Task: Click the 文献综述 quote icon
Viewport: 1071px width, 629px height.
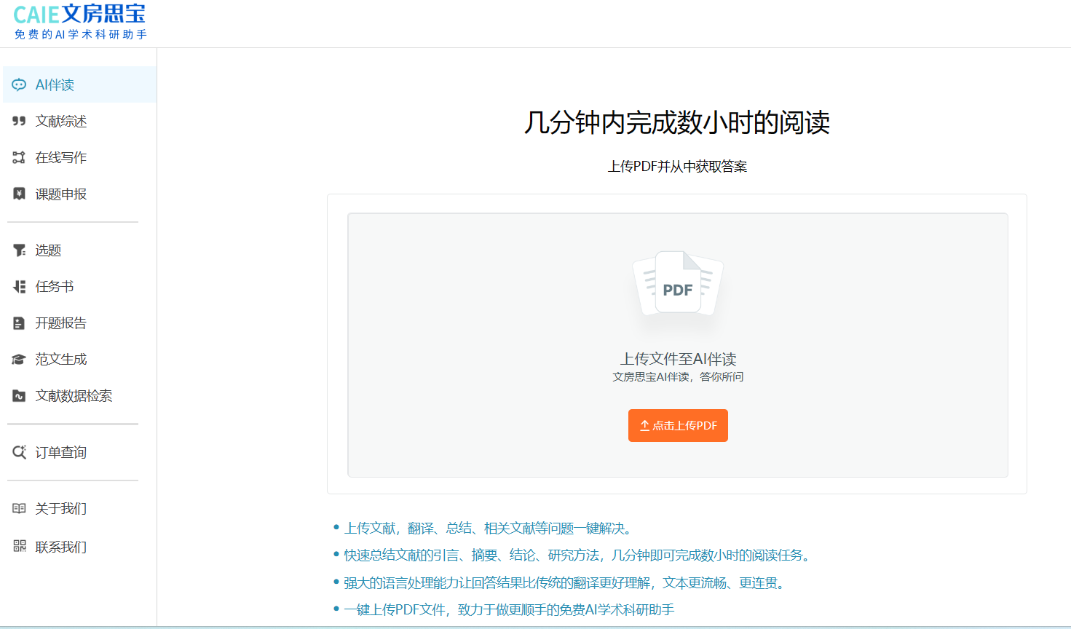Action: click(20, 121)
